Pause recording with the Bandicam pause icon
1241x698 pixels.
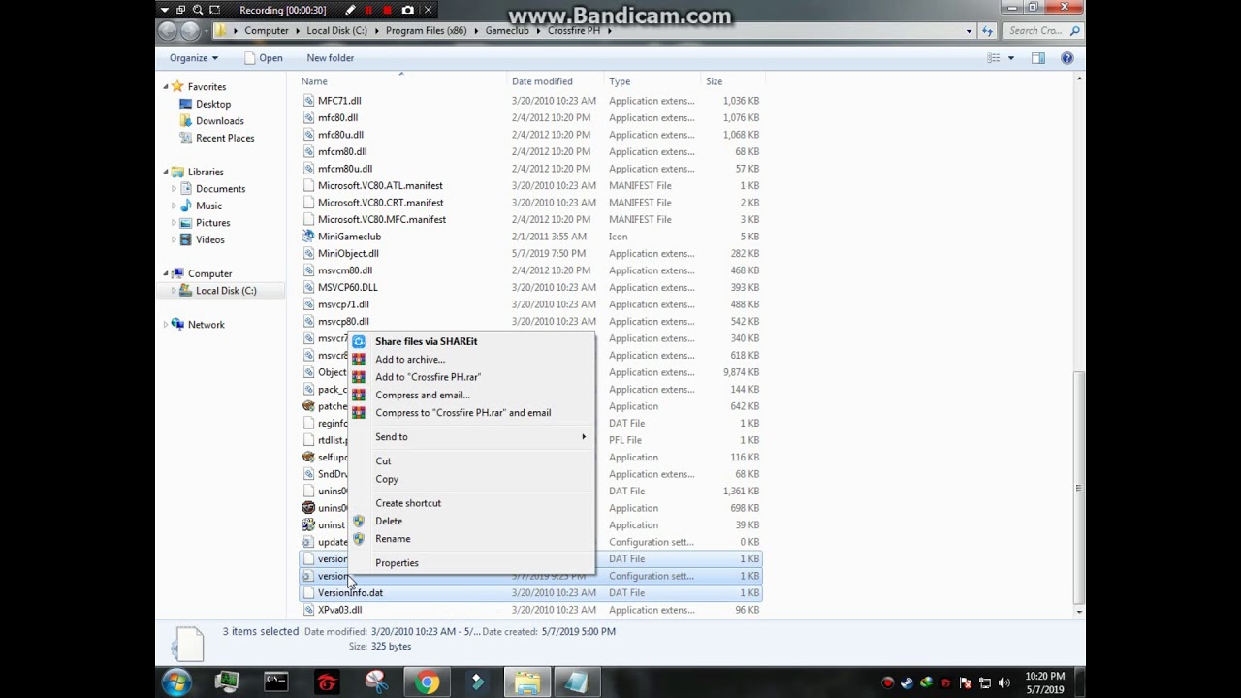point(368,10)
